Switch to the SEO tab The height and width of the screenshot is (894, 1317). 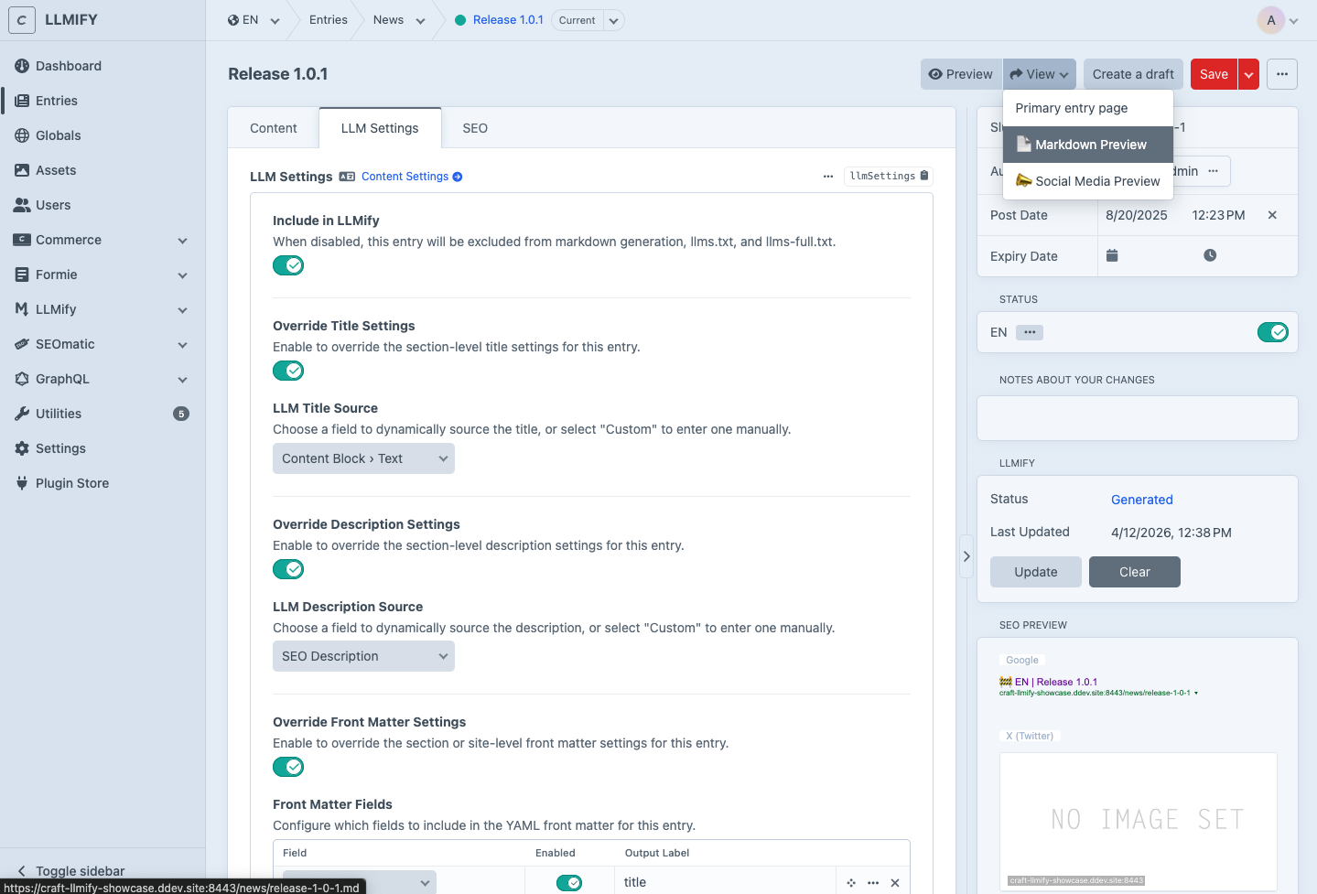(x=474, y=127)
